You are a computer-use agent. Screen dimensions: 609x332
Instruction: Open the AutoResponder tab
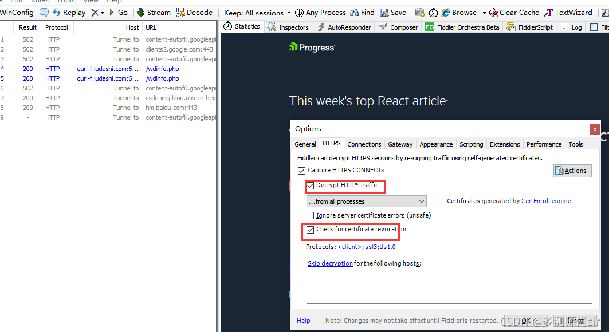(x=344, y=27)
